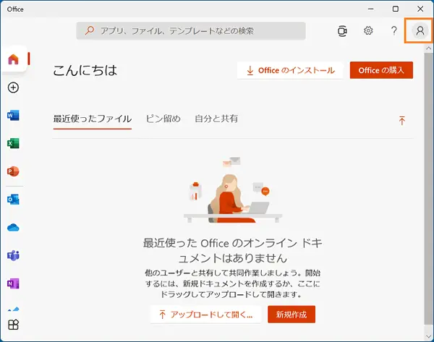
Task: Open the Home icon in sidebar
Action: pos(13,59)
